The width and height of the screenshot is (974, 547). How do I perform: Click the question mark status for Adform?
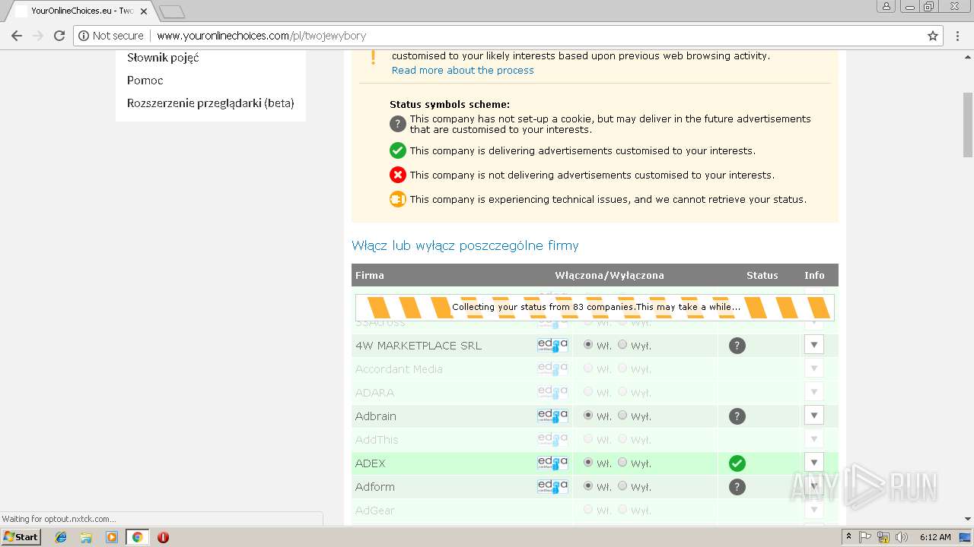[x=737, y=487]
